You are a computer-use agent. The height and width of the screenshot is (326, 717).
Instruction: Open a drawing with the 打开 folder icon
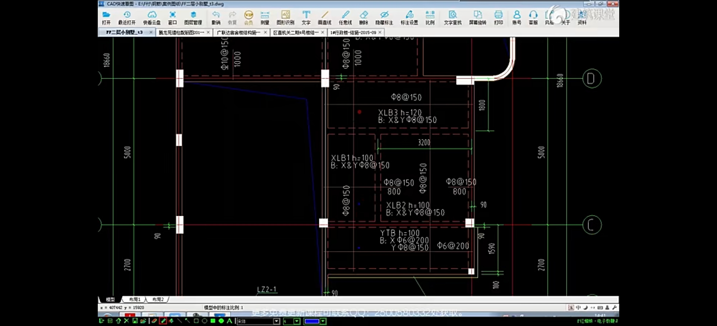coord(106,18)
